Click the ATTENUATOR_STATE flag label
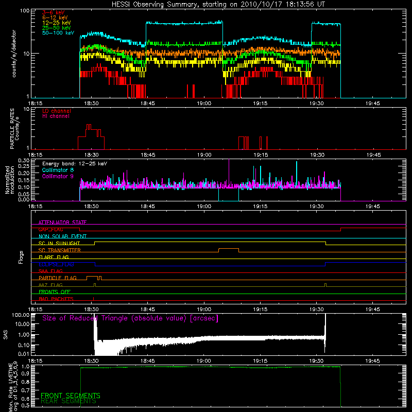Viewport: 412px width, 412px height. tap(62, 222)
